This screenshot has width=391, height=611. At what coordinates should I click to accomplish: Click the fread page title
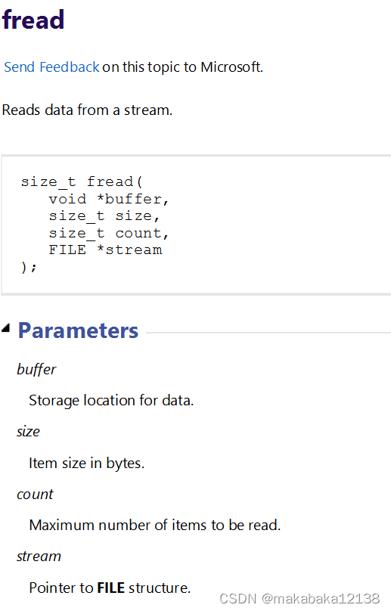(x=33, y=20)
